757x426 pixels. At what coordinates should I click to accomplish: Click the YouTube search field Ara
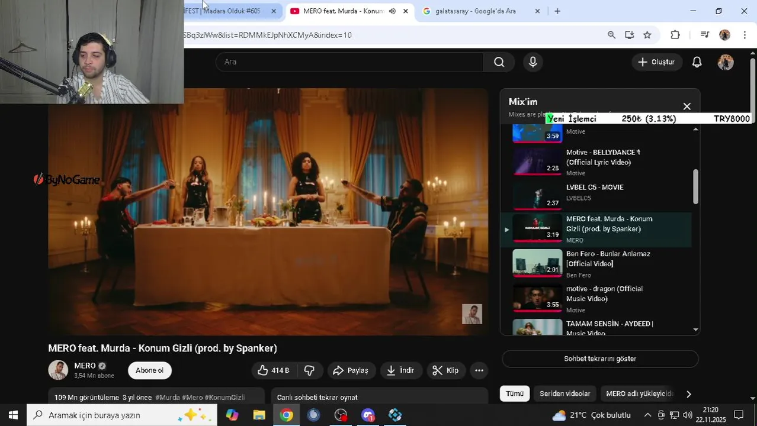[x=349, y=62]
